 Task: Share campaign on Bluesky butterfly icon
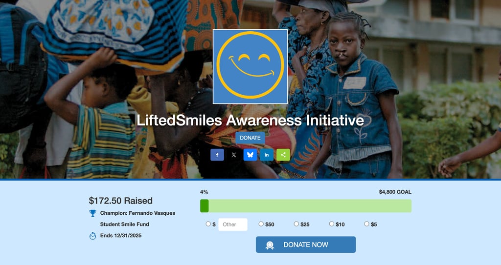coord(250,155)
